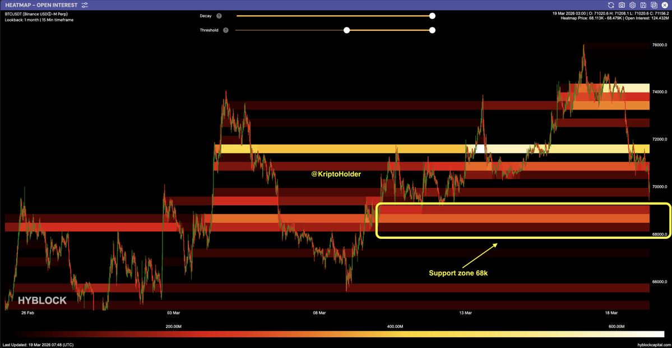The height and width of the screenshot is (348, 672).
Task: Refresh the heatmap data
Action: click(x=611, y=5)
